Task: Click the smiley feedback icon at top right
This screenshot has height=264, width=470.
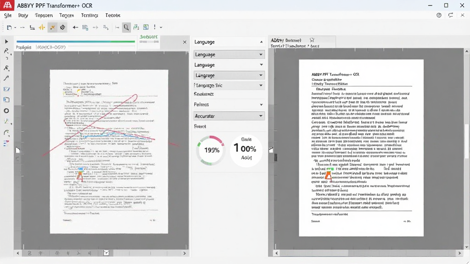Action: [x=439, y=15]
